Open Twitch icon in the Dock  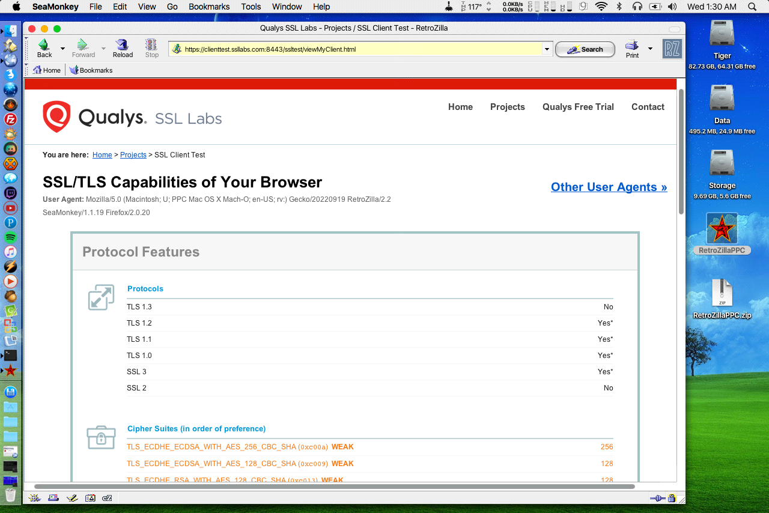pos(10,193)
